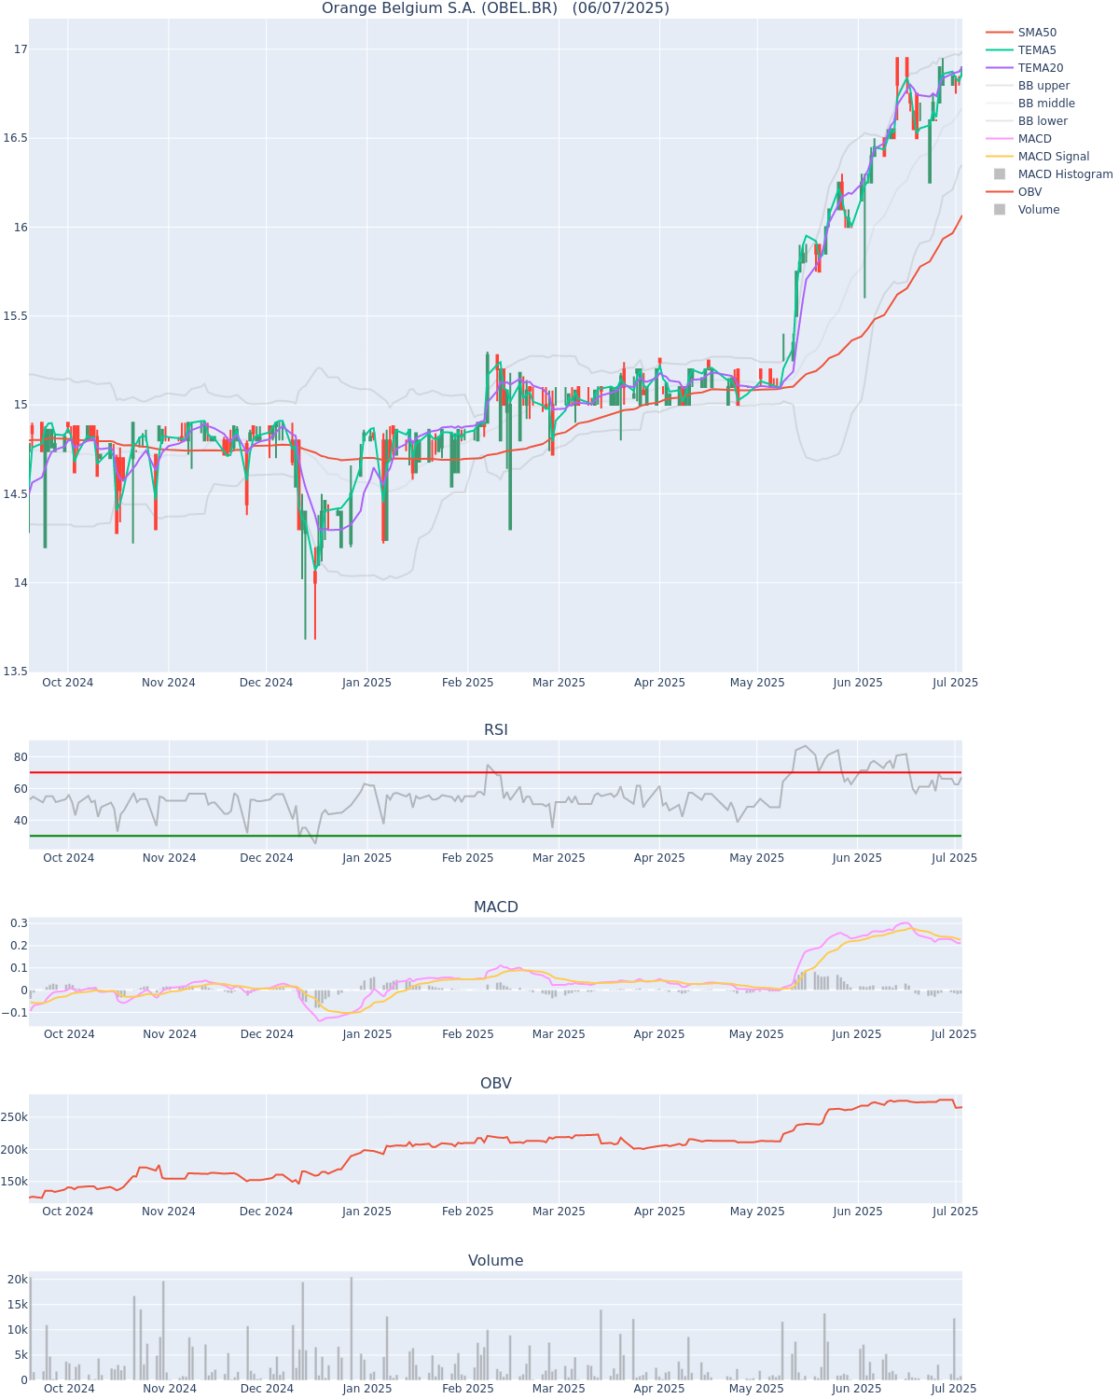Click MACD axis label 0.3
Viewport: 1119px width, 1399px height.
(x=19, y=923)
